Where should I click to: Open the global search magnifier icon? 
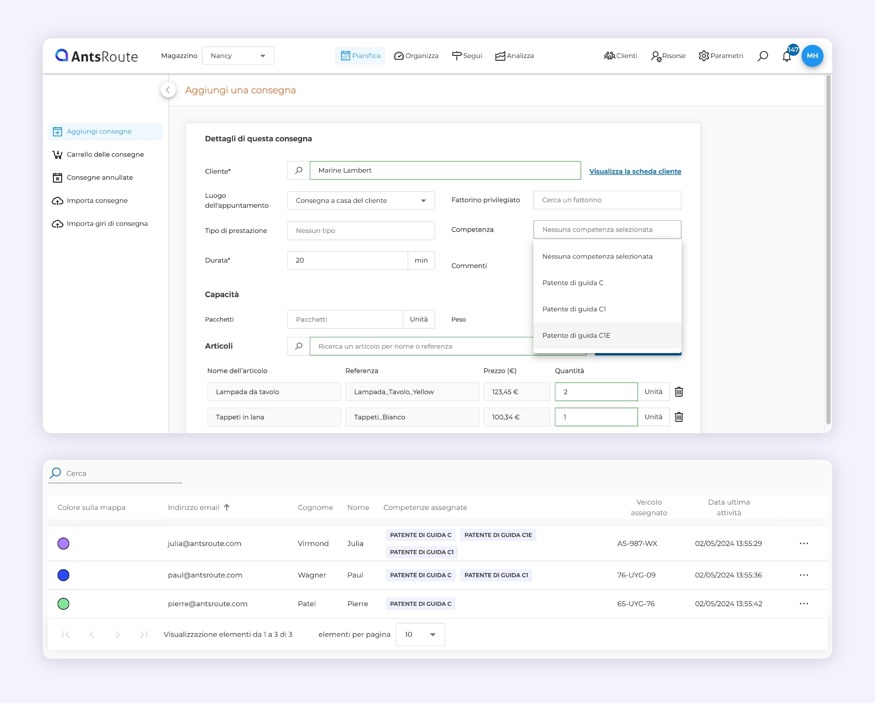763,56
